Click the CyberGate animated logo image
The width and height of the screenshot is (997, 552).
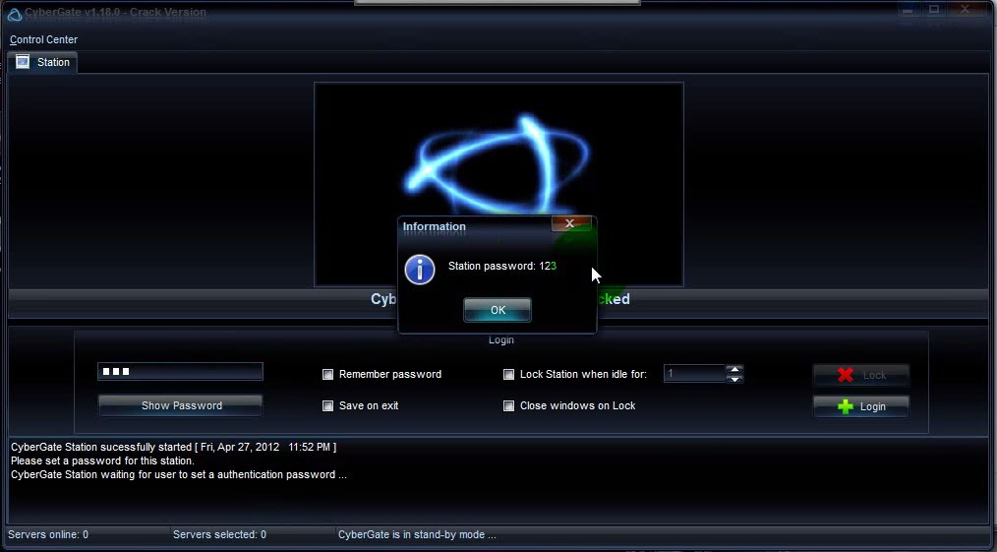coord(498,184)
